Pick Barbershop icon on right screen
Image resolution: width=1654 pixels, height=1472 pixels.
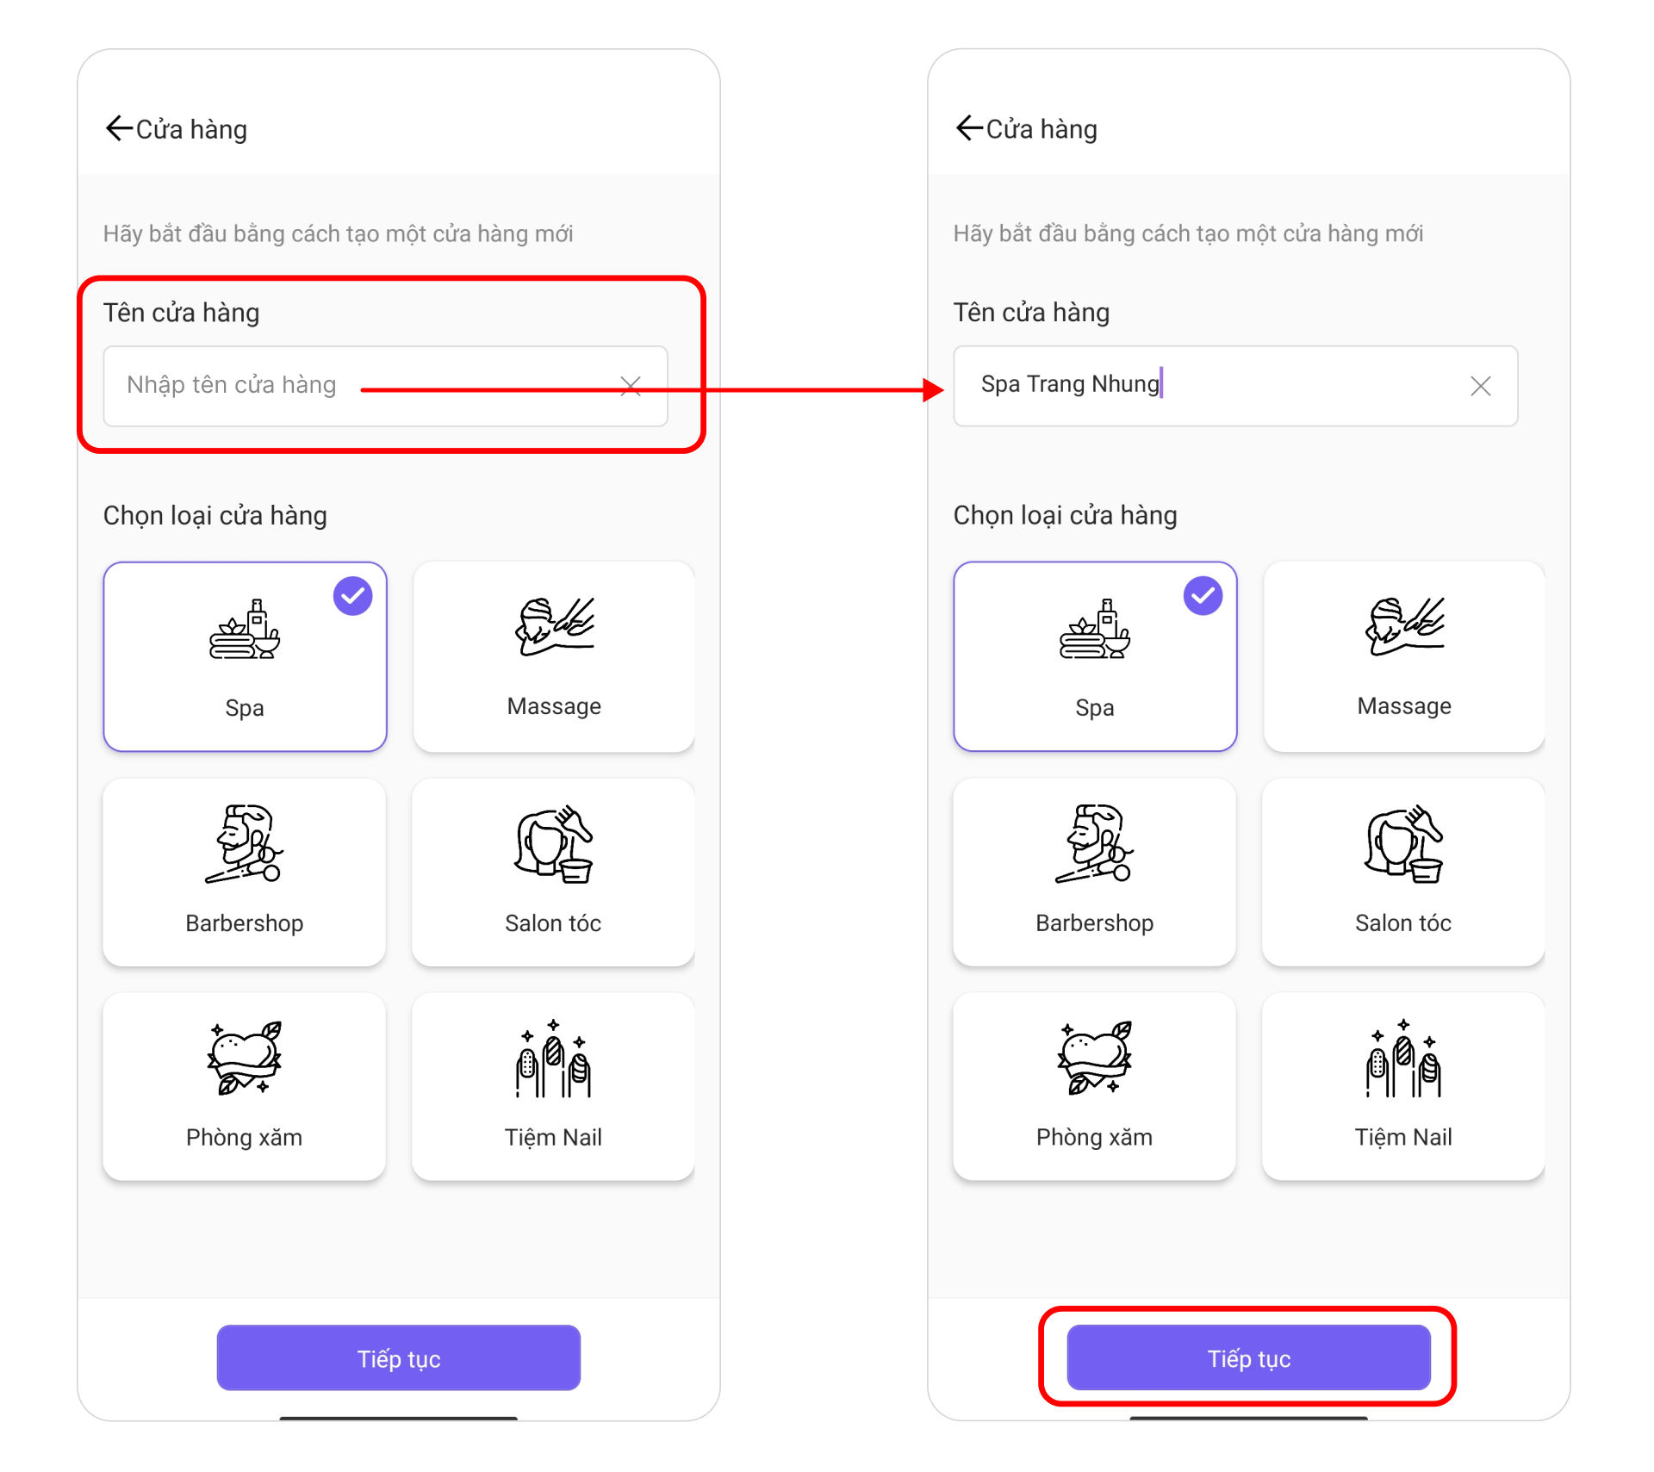click(x=1094, y=844)
